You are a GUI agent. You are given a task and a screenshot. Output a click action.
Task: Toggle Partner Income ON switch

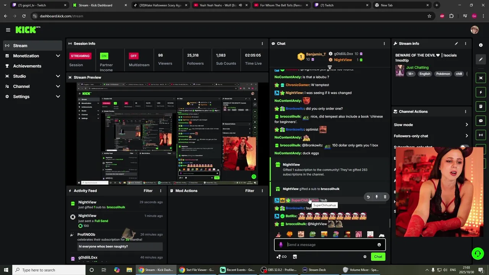pyautogui.click(x=104, y=56)
